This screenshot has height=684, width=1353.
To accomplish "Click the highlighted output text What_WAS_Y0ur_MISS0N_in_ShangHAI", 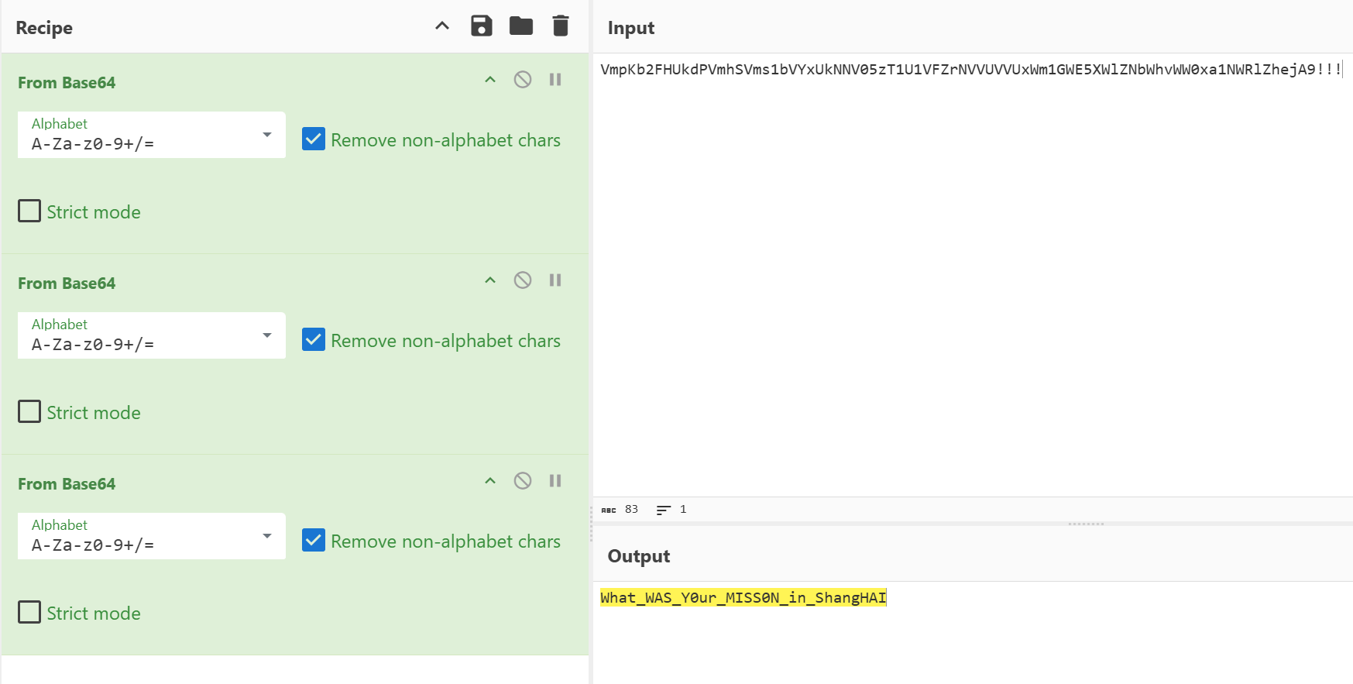I will [x=743, y=598].
